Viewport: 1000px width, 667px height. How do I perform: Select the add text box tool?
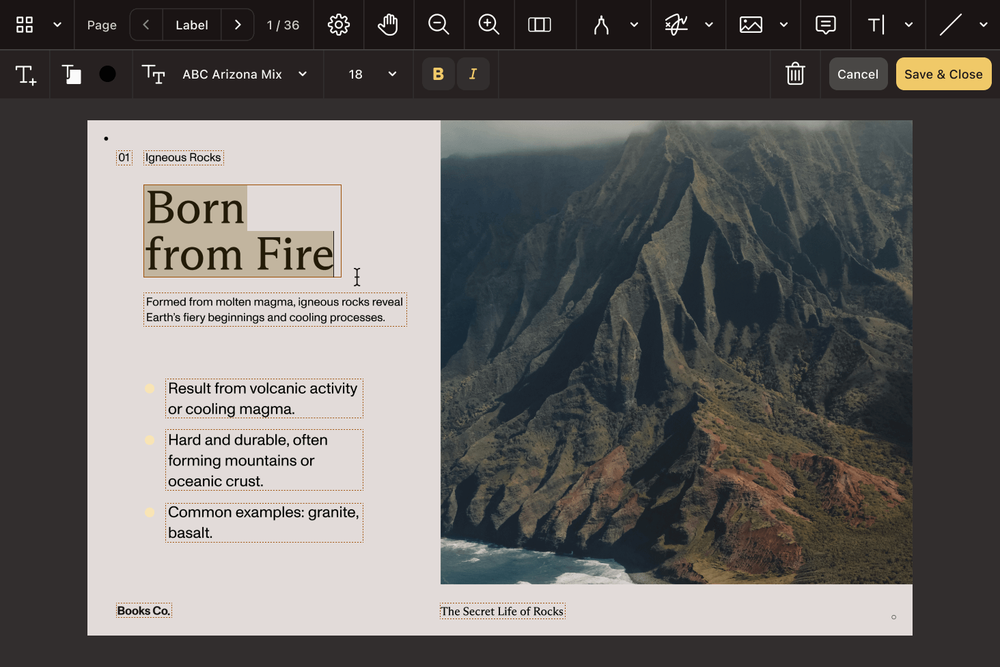click(x=25, y=74)
